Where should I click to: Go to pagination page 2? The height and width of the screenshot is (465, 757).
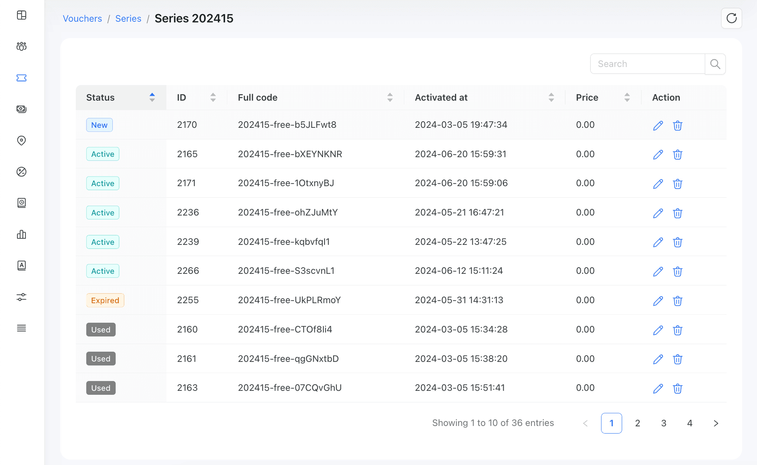[x=638, y=423]
